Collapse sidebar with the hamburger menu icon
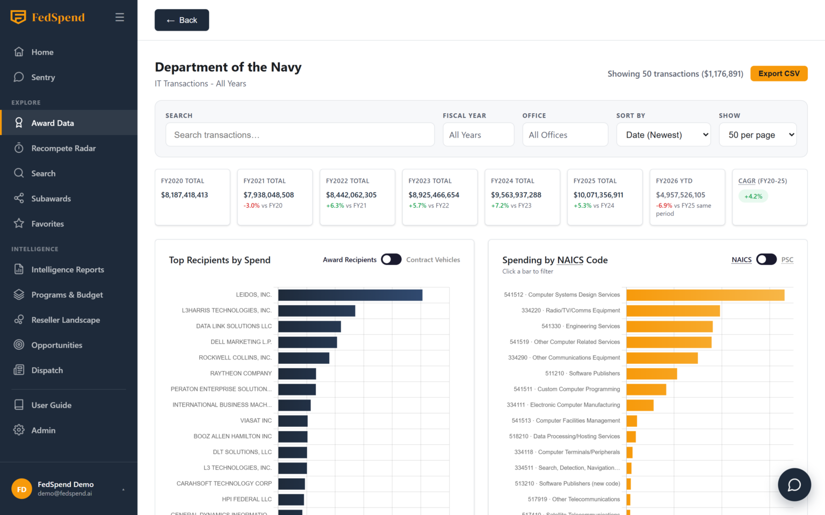Viewport: 825px width, 515px height. point(120,17)
